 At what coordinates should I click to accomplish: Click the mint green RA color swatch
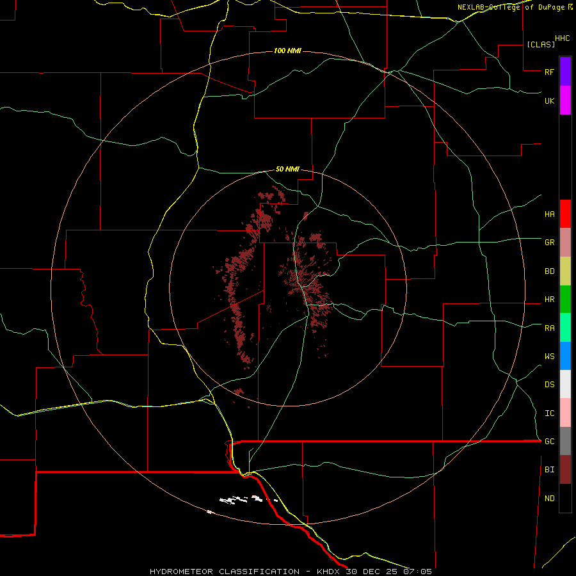pos(565,328)
